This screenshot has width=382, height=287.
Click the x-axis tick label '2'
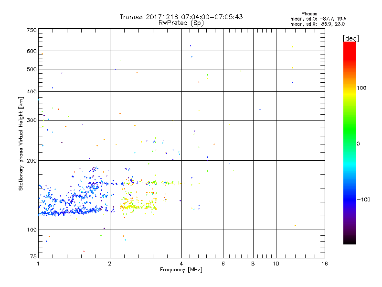point(110,264)
